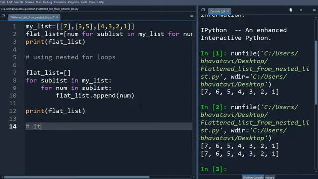The height and width of the screenshot is (179, 318).
Task: Click line number 14 in the gutter
Action: [13, 127]
